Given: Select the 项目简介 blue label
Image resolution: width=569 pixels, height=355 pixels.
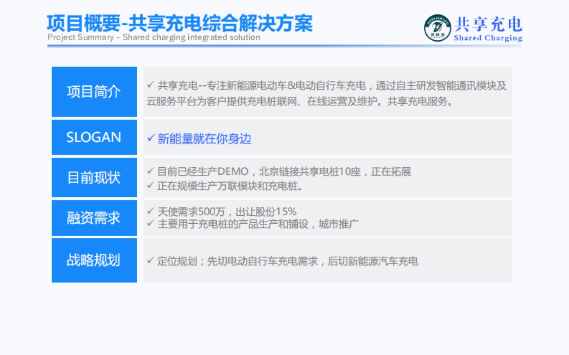Looking at the screenshot, I should pos(94,92).
